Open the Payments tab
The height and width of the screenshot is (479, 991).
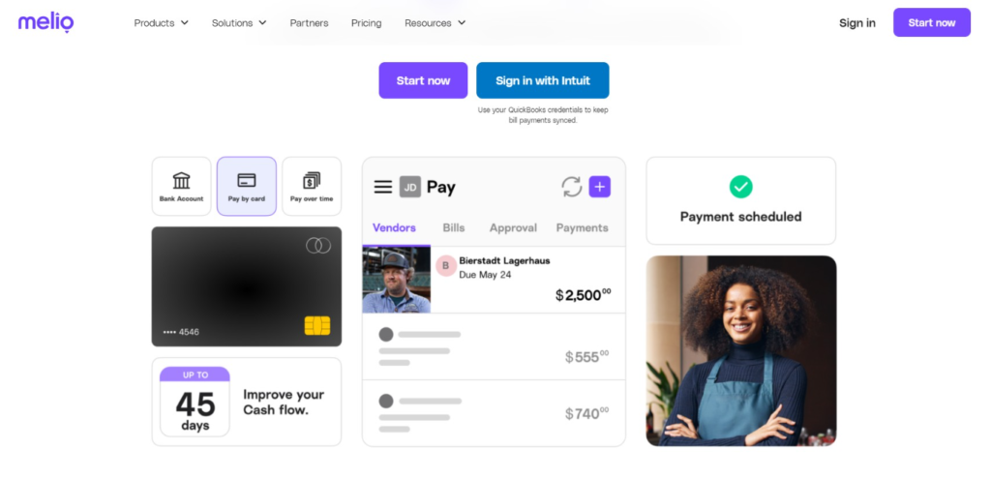coord(582,227)
